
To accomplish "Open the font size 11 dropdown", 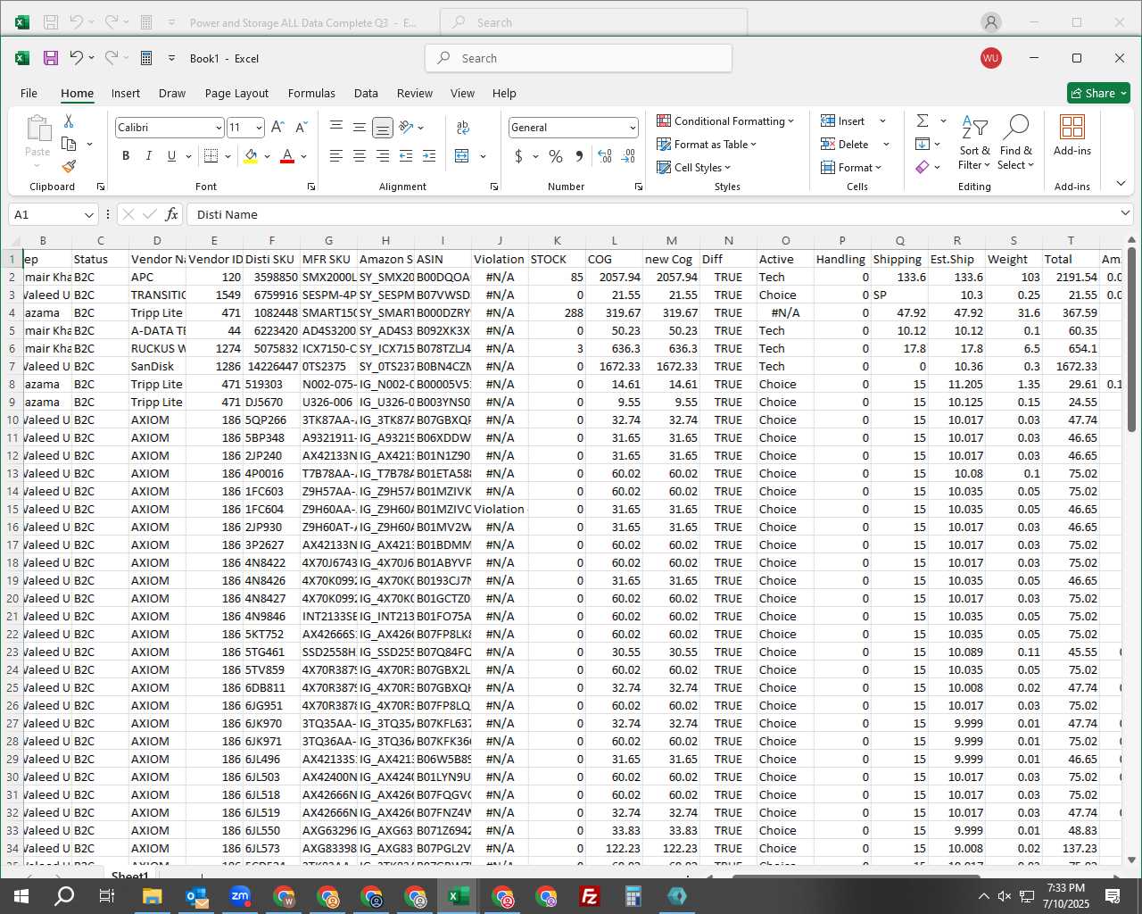I will coord(259,128).
